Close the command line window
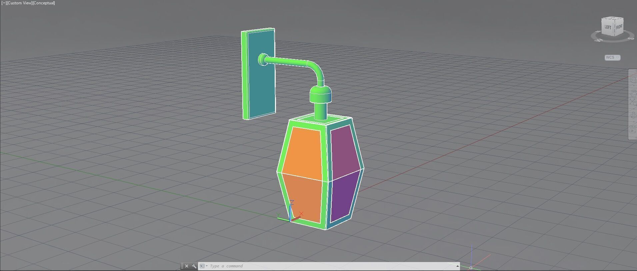The height and width of the screenshot is (271, 637). point(187,266)
